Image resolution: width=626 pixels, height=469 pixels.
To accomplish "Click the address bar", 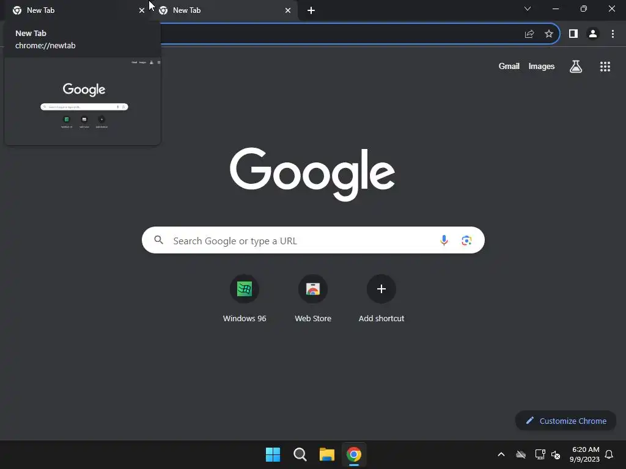I will point(339,34).
